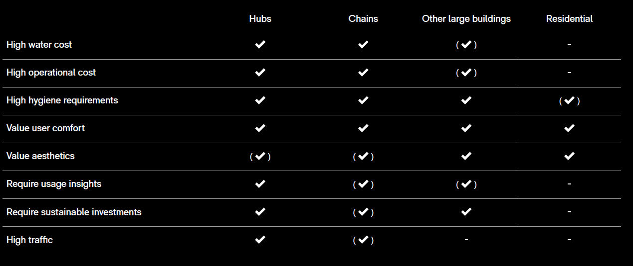The image size is (633, 266).
Task: Select the Other large buildings column header
Action: click(466, 18)
